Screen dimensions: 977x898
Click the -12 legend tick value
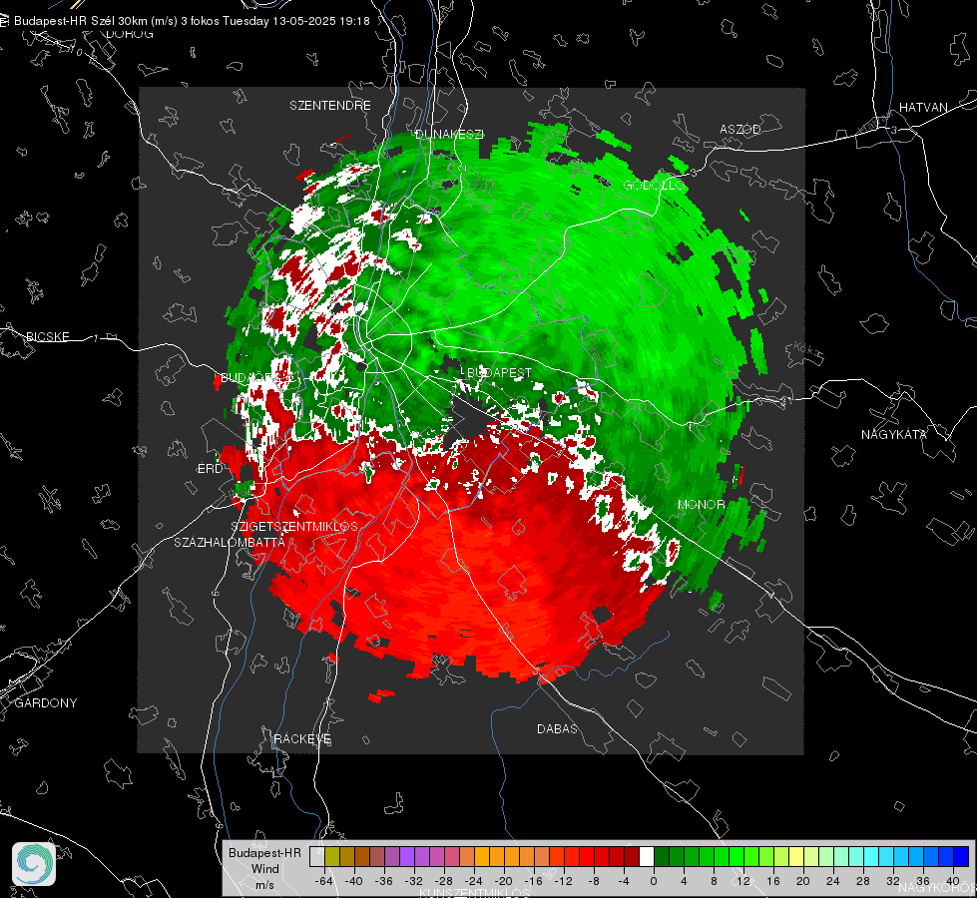(563, 881)
